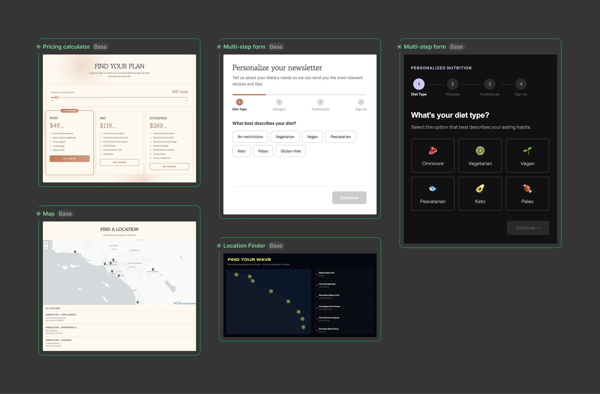Viewport: 600px width, 394px height.
Task: Click the Recommended badge on Basic plan
Action: pyautogui.click(x=70, y=111)
